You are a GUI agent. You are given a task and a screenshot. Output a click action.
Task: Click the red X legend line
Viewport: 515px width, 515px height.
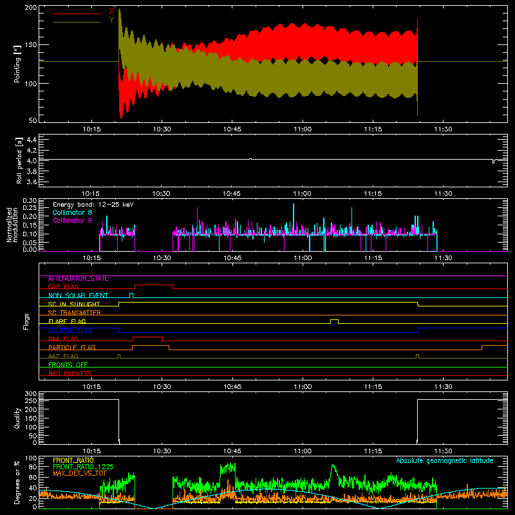[77, 14]
